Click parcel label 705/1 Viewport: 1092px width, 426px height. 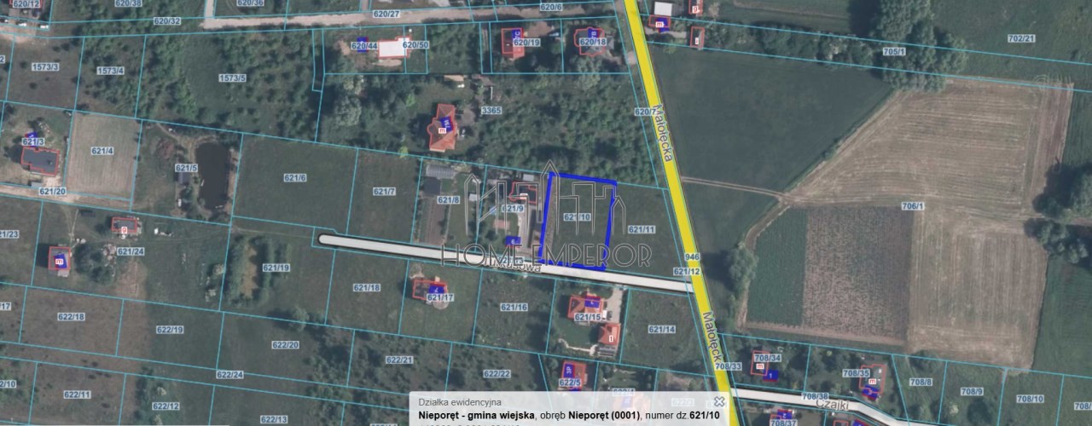click(893, 52)
